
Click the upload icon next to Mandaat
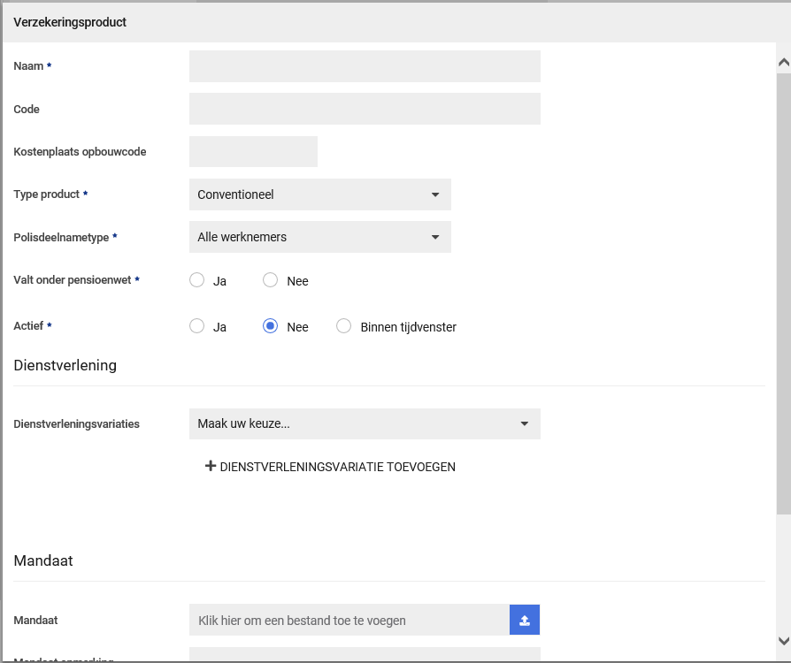click(524, 620)
